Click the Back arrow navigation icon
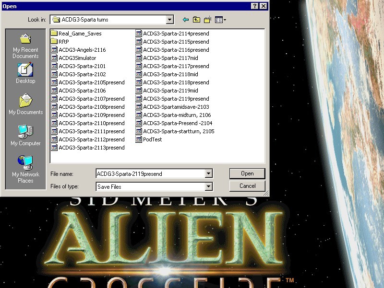Viewport: 384px width, 288px height. pos(185,20)
